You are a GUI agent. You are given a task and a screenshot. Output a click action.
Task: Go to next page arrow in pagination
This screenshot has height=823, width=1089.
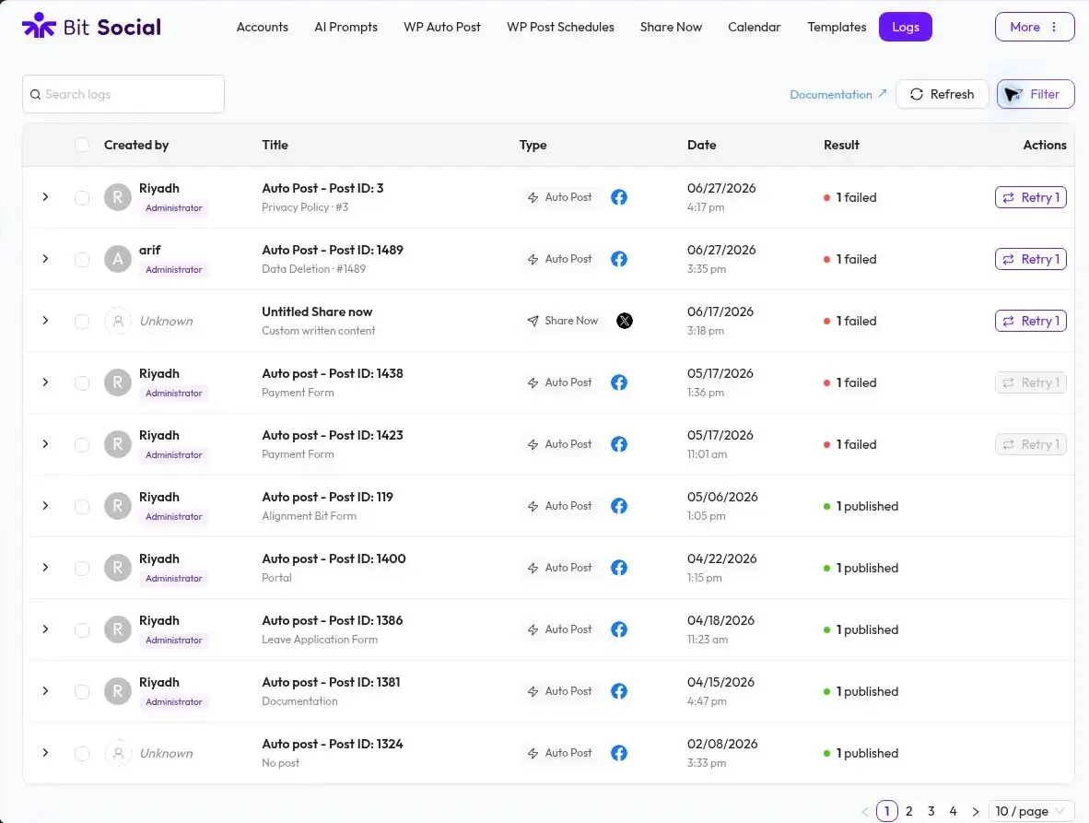pyautogui.click(x=975, y=811)
